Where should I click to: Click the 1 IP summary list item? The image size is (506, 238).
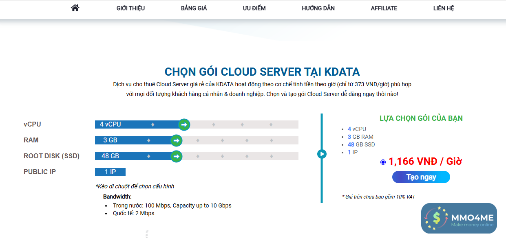pyautogui.click(x=353, y=152)
